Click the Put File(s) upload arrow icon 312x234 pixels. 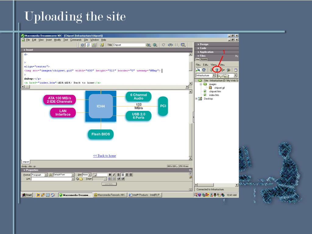(217, 70)
